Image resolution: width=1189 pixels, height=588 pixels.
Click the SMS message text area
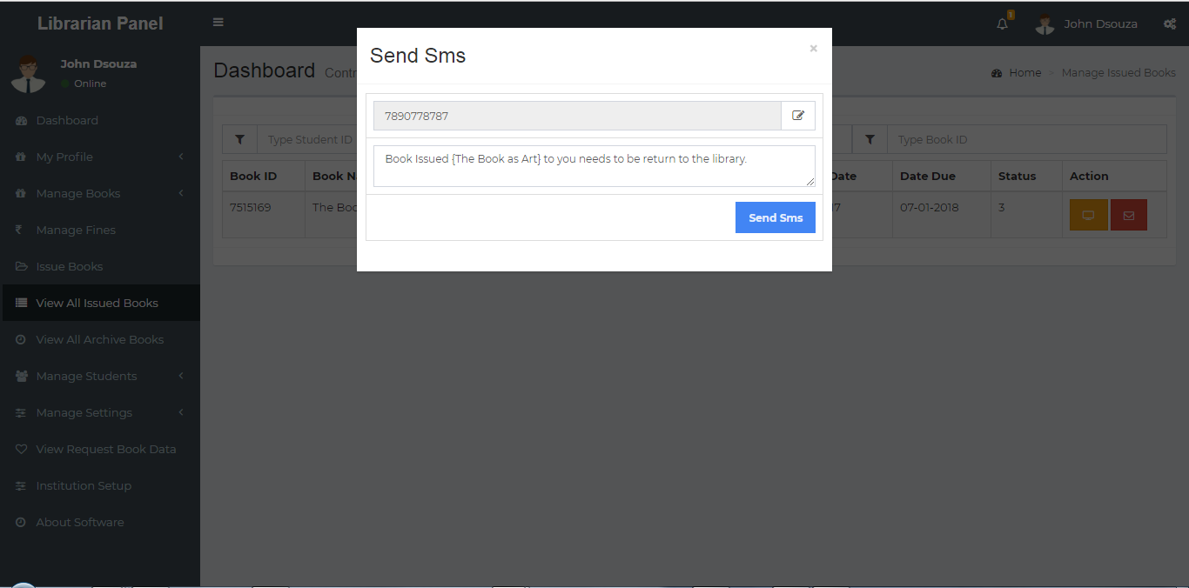[594, 166]
